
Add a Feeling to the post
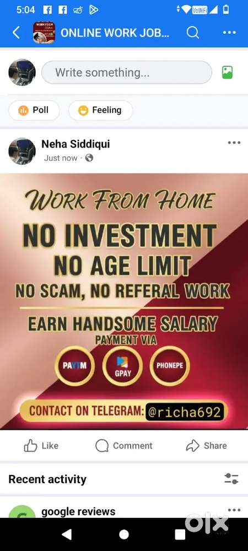[100, 110]
